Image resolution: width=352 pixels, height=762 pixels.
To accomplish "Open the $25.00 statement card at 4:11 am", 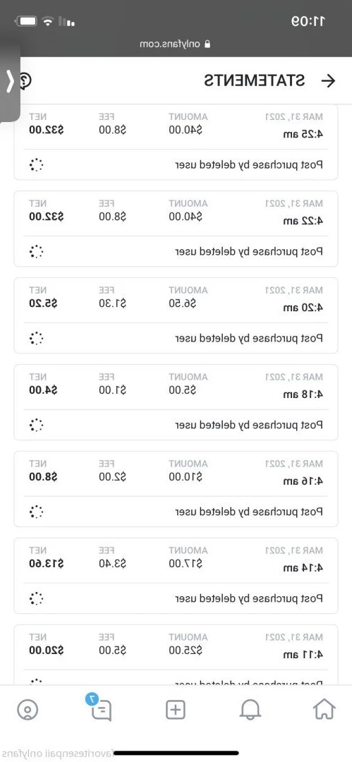I will 176,655.
